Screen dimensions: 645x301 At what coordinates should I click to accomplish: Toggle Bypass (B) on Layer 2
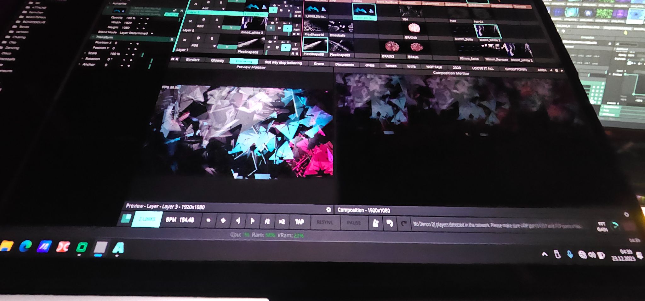pyautogui.click(x=203, y=20)
